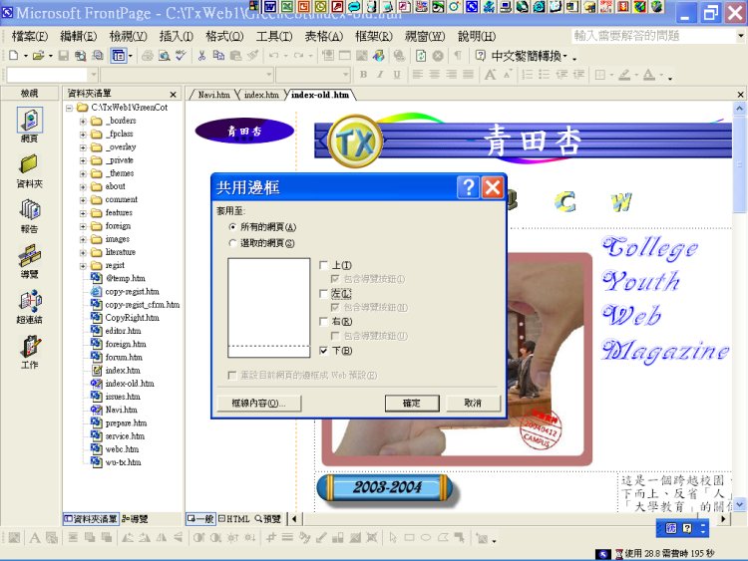Open the 網頁 (Page) view icon
The width and height of the screenshot is (748, 561).
tap(29, 121)
